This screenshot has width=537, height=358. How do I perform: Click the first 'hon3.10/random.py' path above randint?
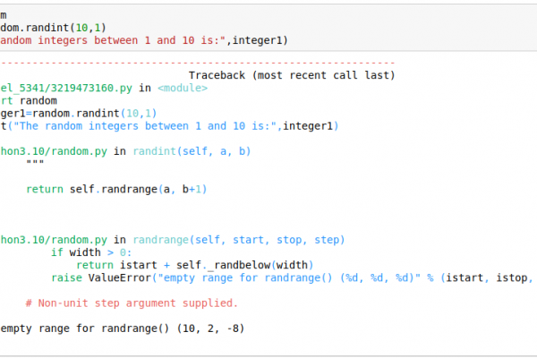coord(54,151)
